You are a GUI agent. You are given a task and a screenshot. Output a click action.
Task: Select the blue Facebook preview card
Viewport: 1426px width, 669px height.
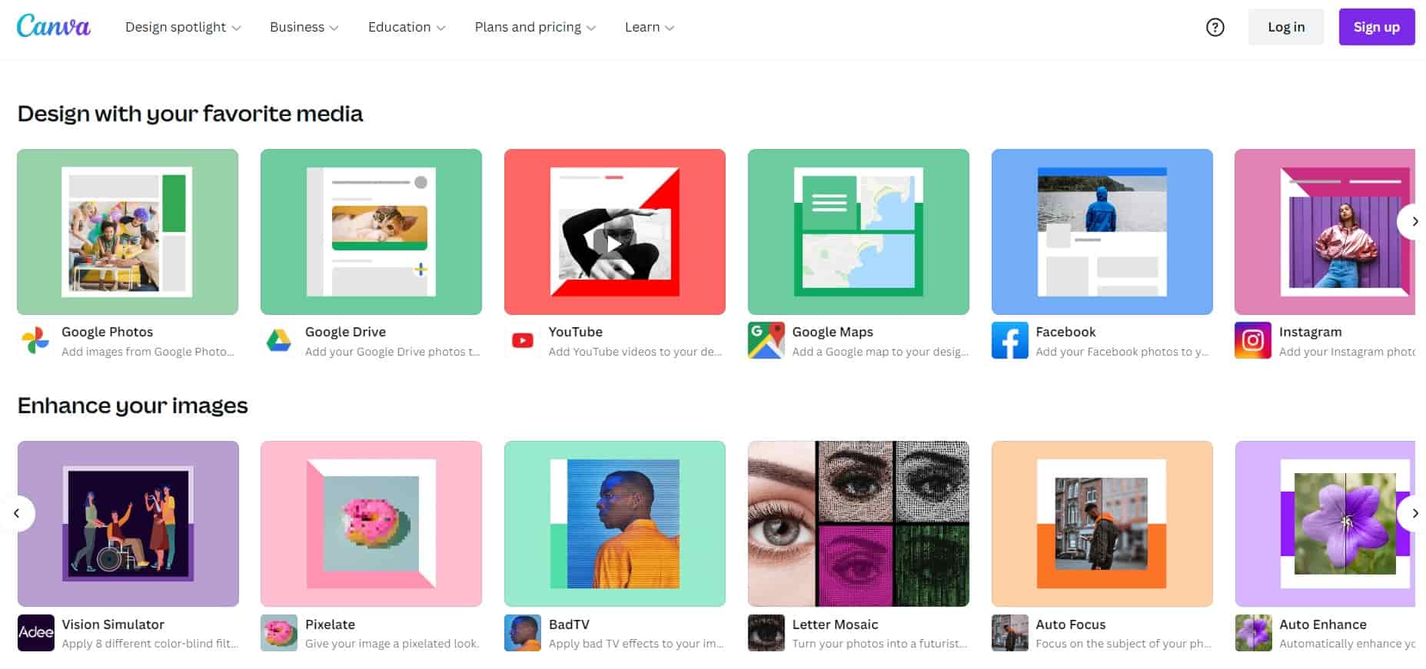click(1102, 232)
